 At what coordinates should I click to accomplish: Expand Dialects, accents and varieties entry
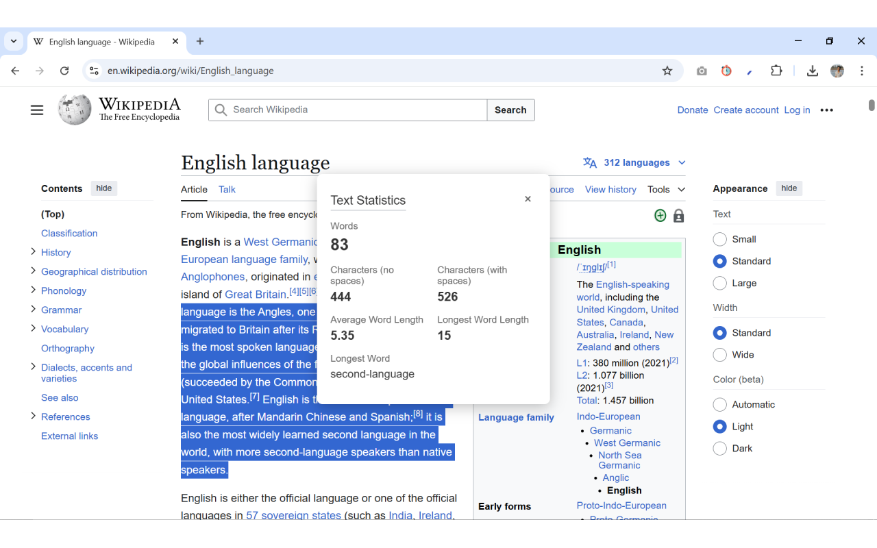point(33,367)
